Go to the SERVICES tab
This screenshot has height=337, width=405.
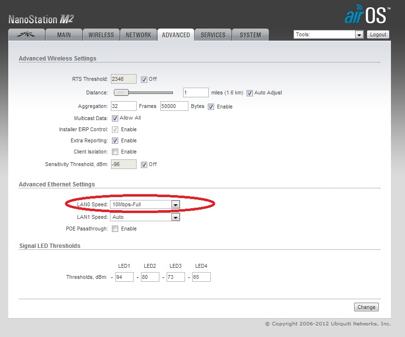click(x=213, y=35)
